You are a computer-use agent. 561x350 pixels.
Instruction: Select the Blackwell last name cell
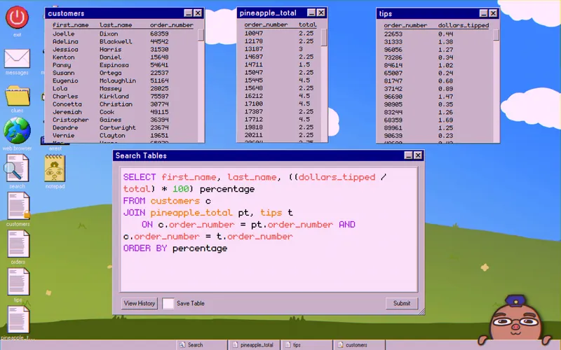(116, 41)
